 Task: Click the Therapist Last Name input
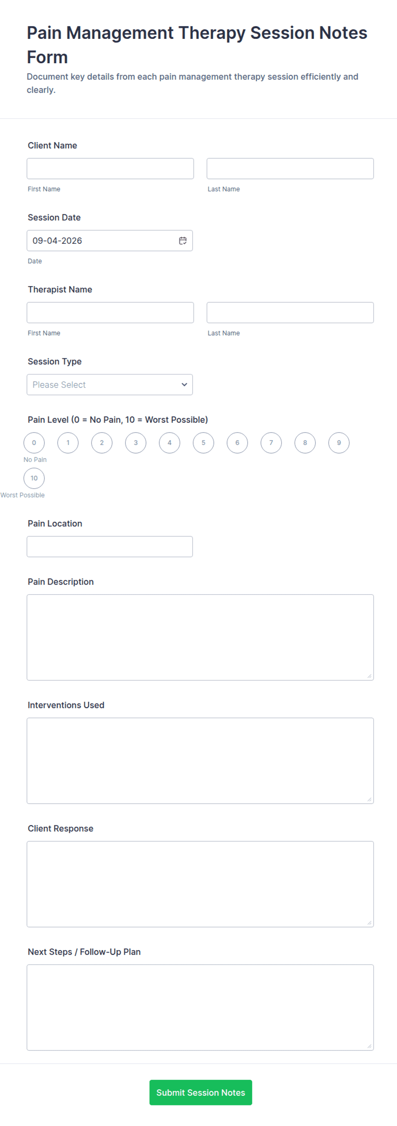tap(290, 313)
